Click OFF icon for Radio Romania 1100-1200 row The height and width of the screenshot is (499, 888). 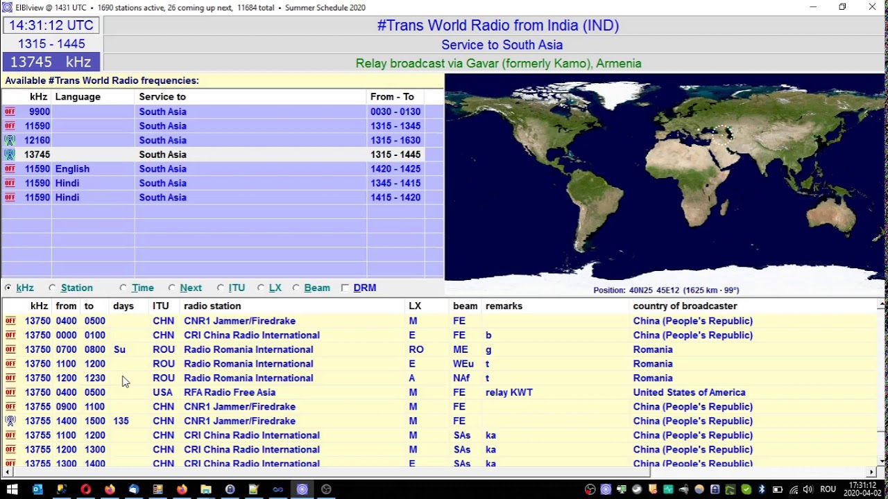[x=10, y=364]
